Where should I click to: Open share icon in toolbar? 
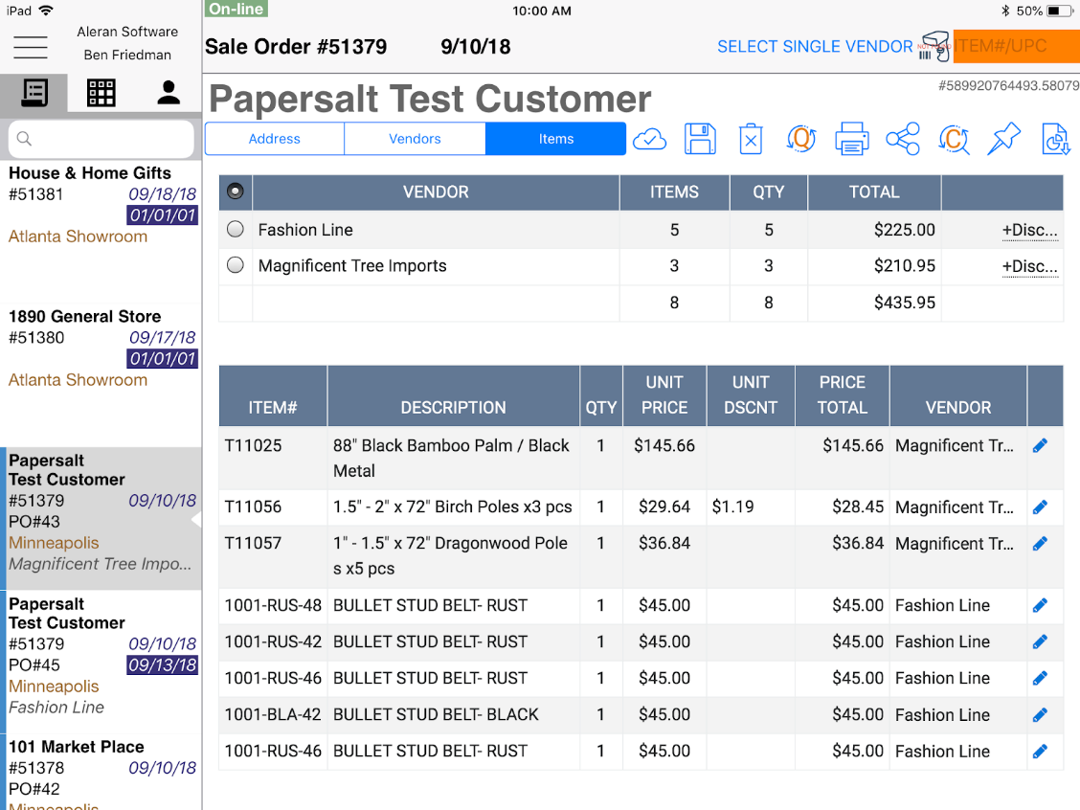902,139
